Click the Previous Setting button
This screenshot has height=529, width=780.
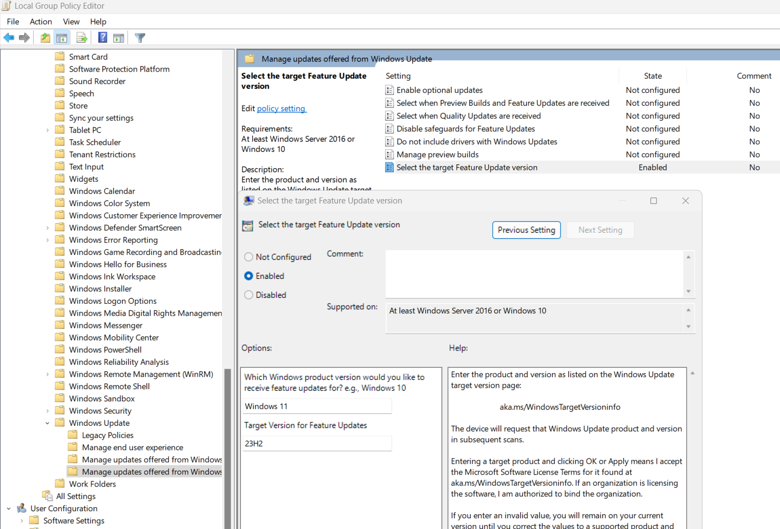tap(526, 230)
